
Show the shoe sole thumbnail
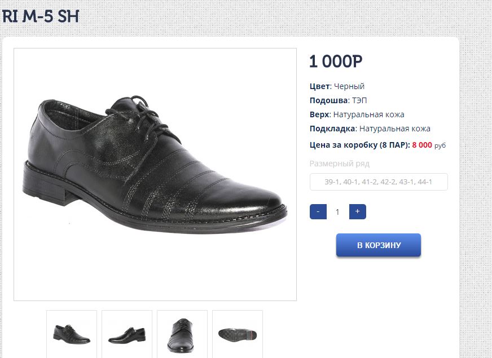(x=238, y=334)
